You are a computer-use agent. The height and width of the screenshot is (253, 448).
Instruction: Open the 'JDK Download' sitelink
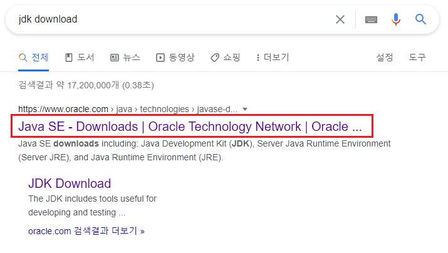(x=70, y=183)
